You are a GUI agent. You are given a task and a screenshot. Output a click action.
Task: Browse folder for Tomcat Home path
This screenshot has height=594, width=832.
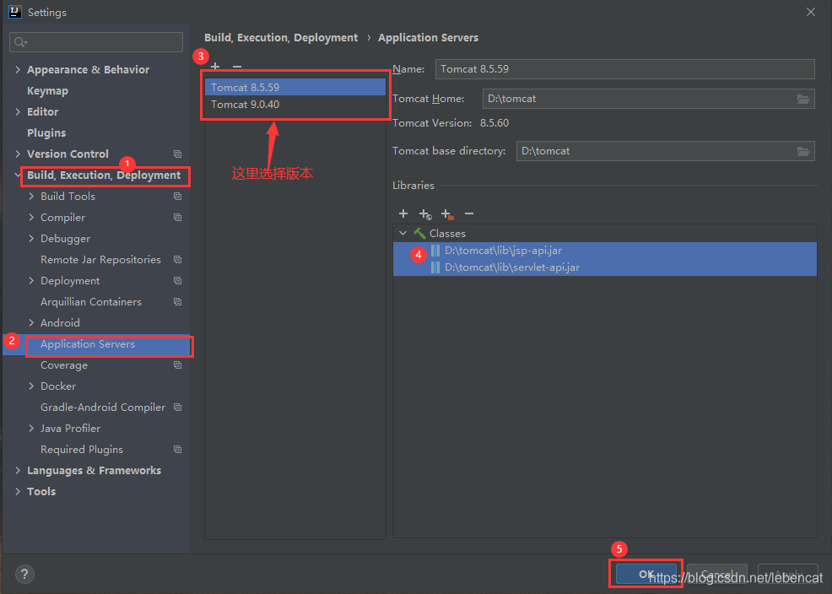[x=802, y=100]
